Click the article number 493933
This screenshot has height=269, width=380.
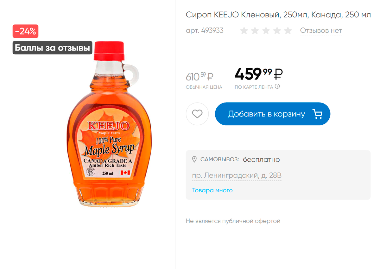click(x=205, y=31)
